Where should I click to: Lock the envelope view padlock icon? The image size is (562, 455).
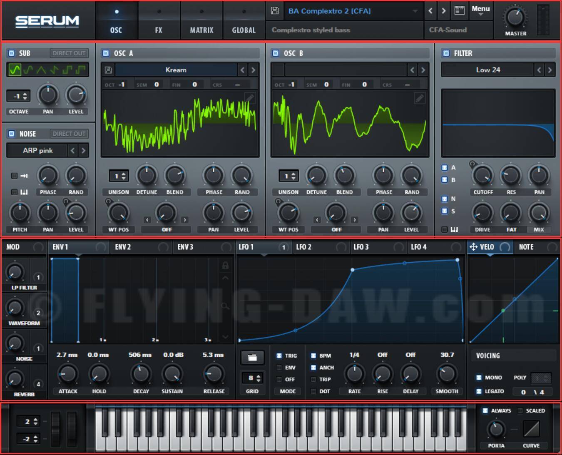pyautogui.click(x=225, y=265)
